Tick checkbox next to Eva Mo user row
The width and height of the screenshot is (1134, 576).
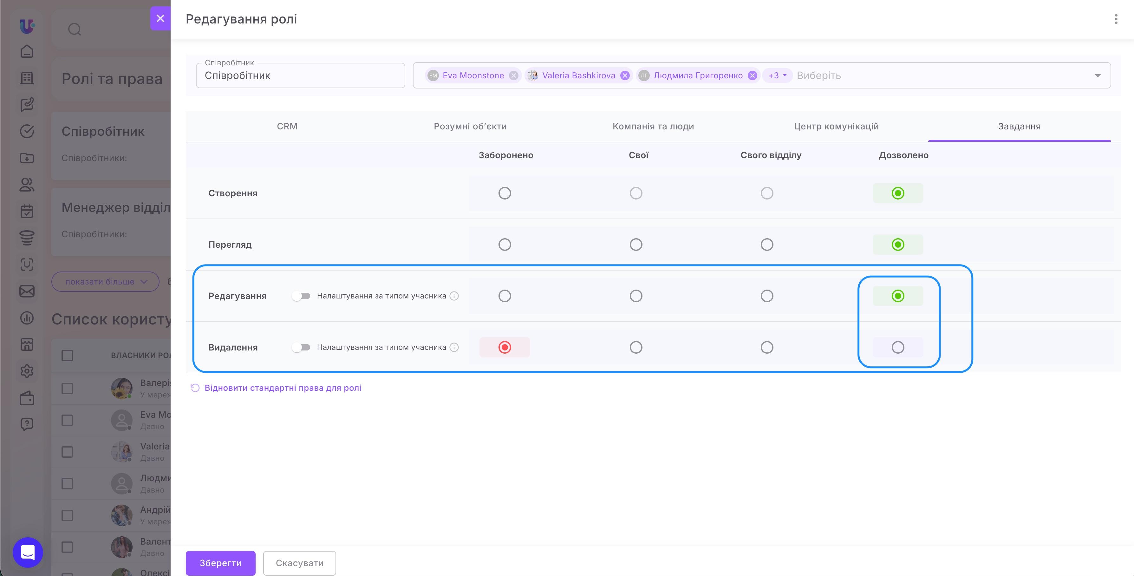pos(67,421)
